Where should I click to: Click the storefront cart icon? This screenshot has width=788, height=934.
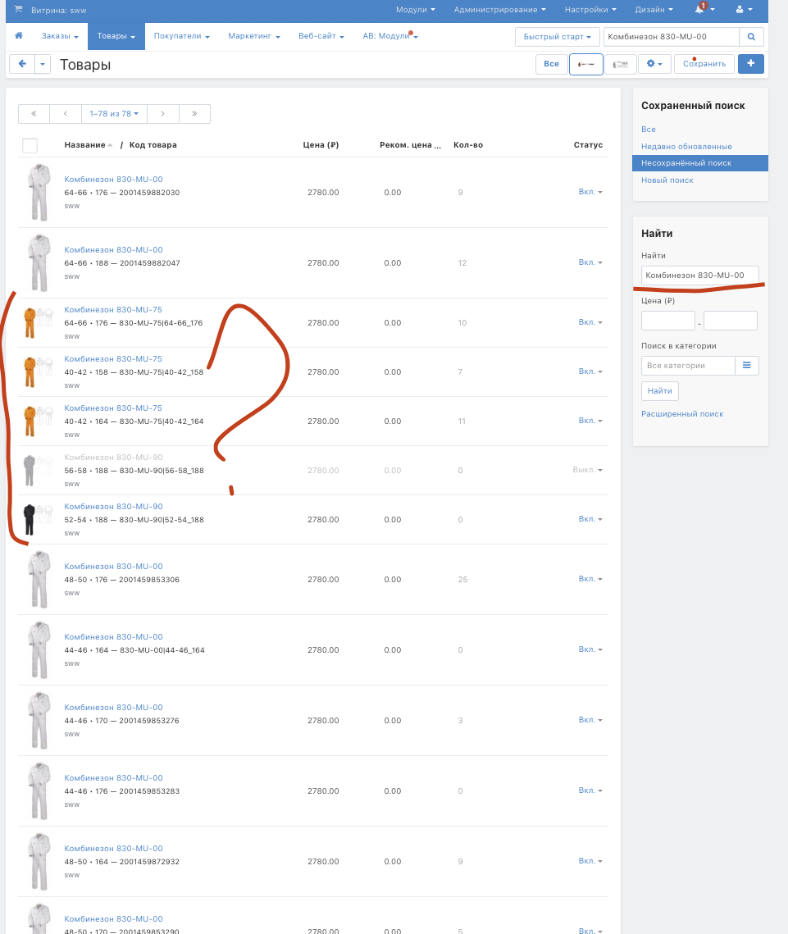click(x=18, y=10)
